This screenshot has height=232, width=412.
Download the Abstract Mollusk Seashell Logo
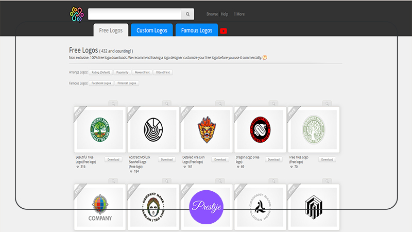click(x=167, y=160)
